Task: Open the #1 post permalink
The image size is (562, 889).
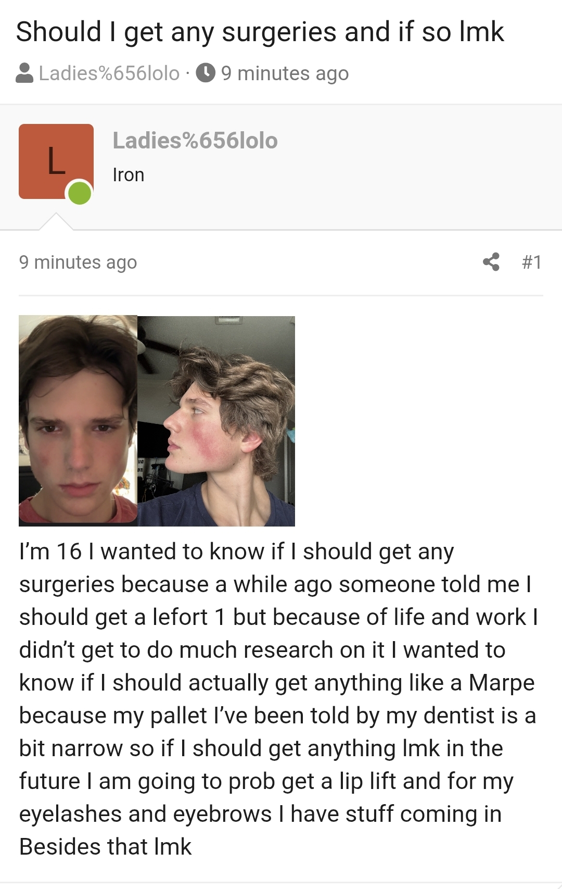Action: pyautogui.click(x=531, y=261)
